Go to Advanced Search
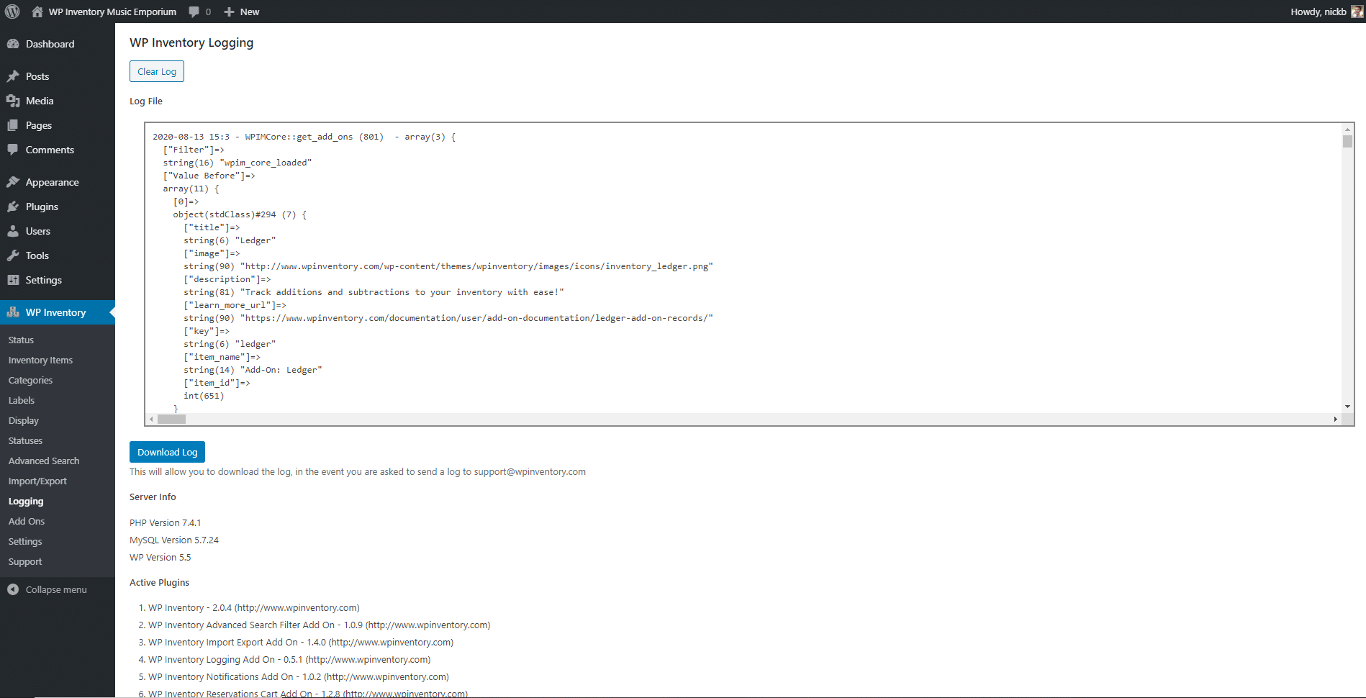This screenshot has width=1366, height=698. tap(44, 461)
